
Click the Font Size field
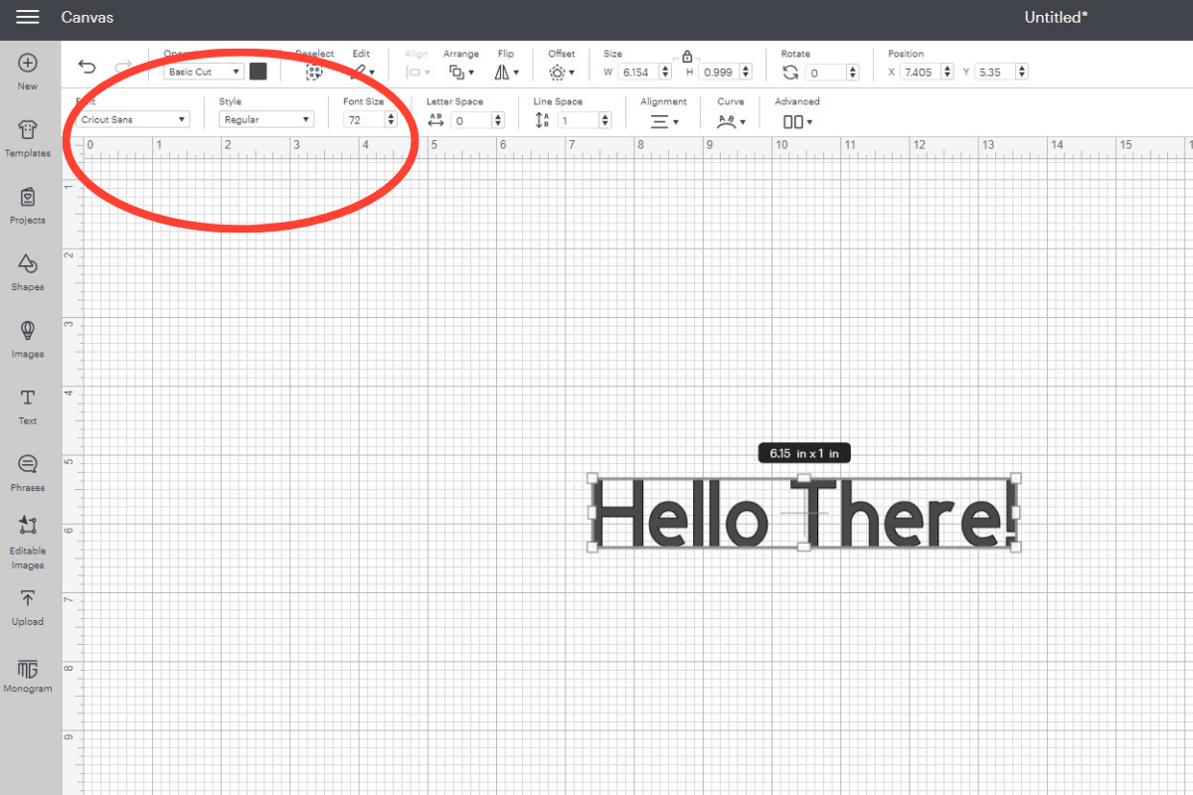point(364,119)
